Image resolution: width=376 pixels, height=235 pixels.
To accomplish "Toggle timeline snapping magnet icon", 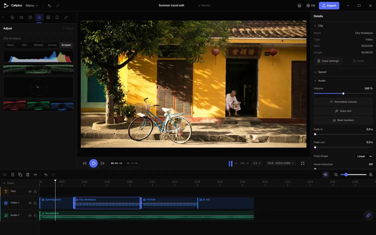I will (x=325, y=175).
